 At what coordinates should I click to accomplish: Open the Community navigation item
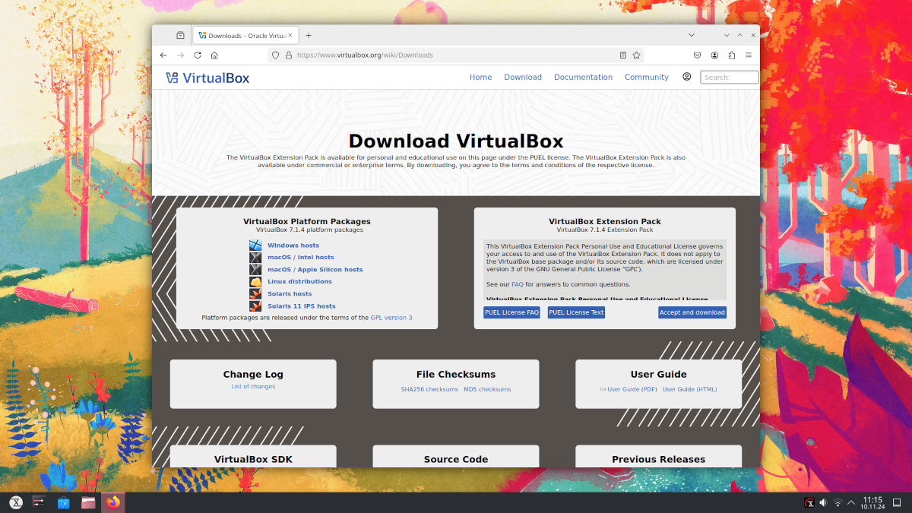tap(647, 78)
